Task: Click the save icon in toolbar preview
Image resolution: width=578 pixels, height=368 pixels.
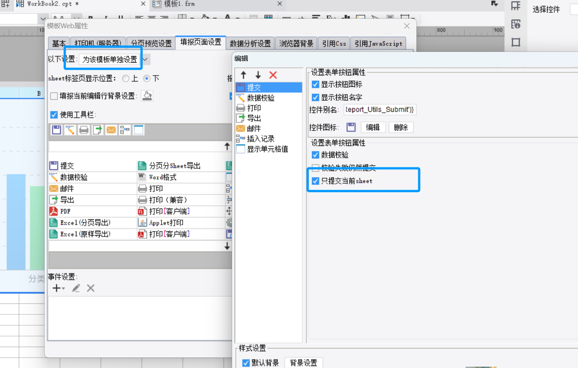Action: tap(56, 130)
